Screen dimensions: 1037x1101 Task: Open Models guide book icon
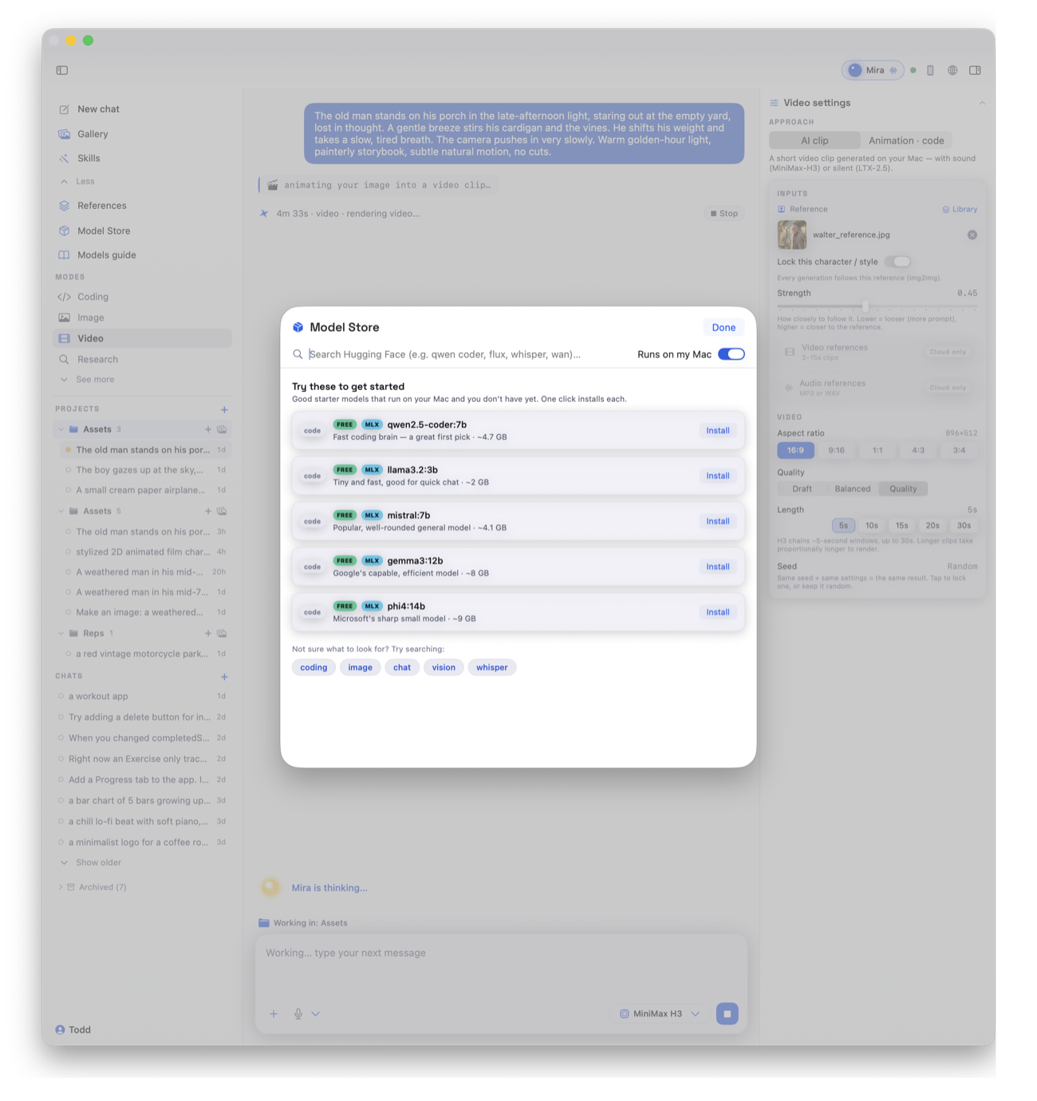click(64, 255)
